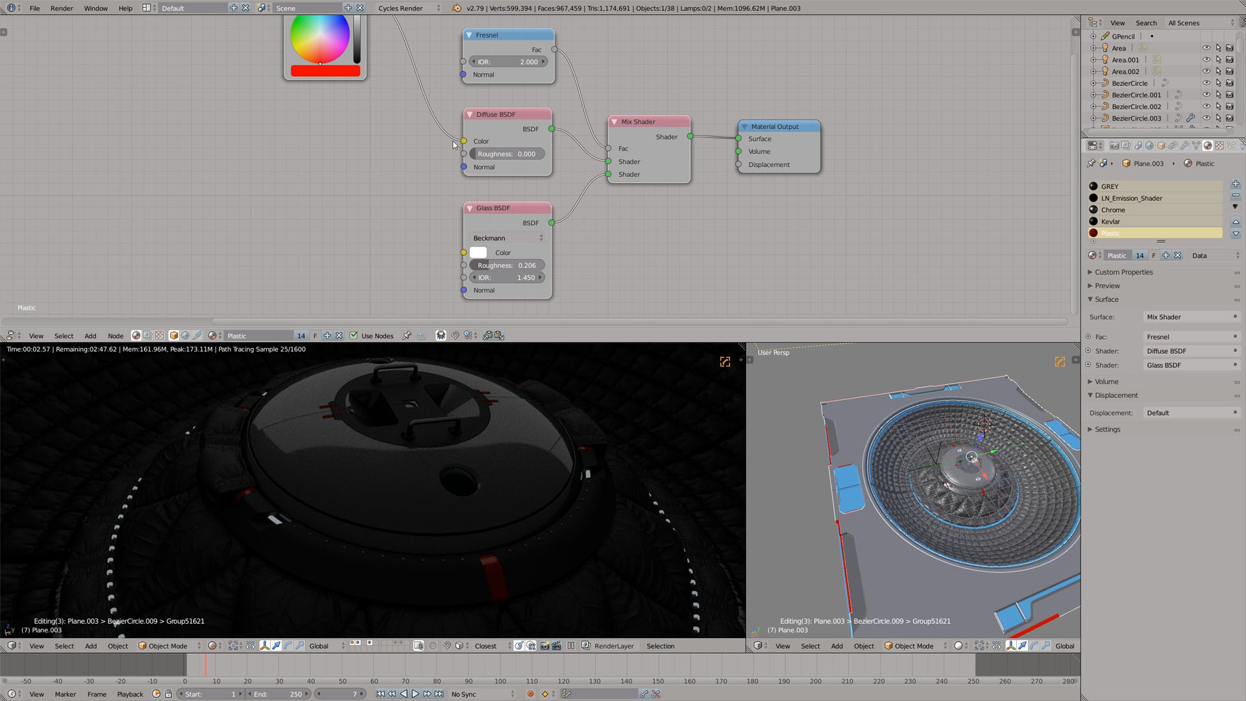Select the Chrome material slot
1246x701 pixels.
point(1155,210)
